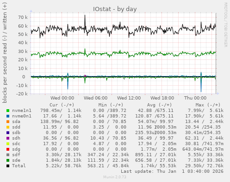Click the 'Avg (-/+)' column header

(x=159, y=105)
